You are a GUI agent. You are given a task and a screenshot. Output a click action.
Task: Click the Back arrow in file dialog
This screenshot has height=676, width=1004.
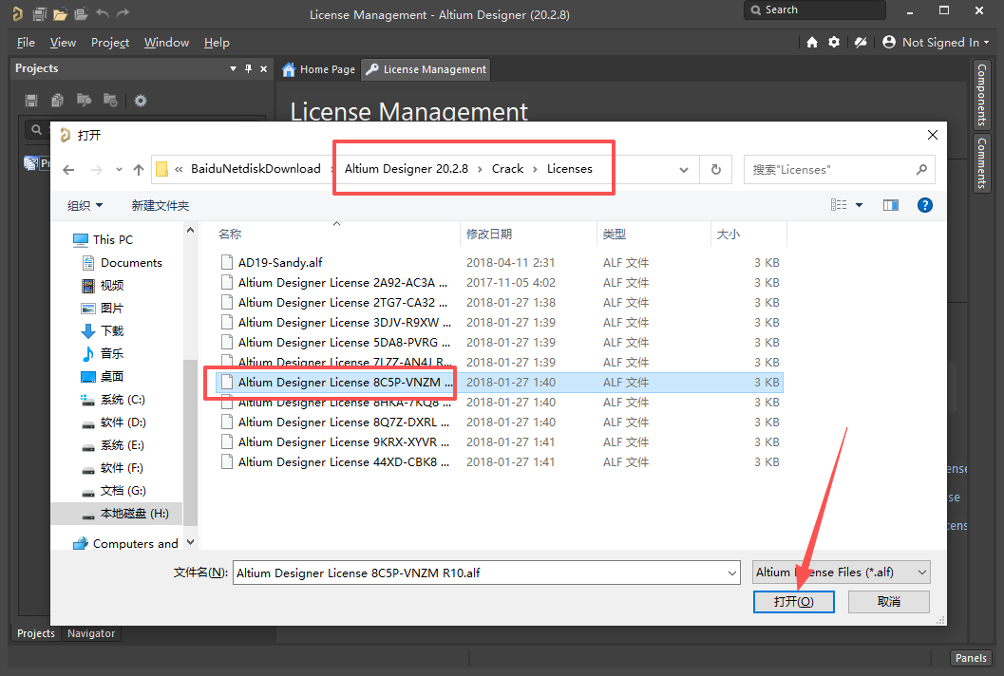click(x=68, y=170)
